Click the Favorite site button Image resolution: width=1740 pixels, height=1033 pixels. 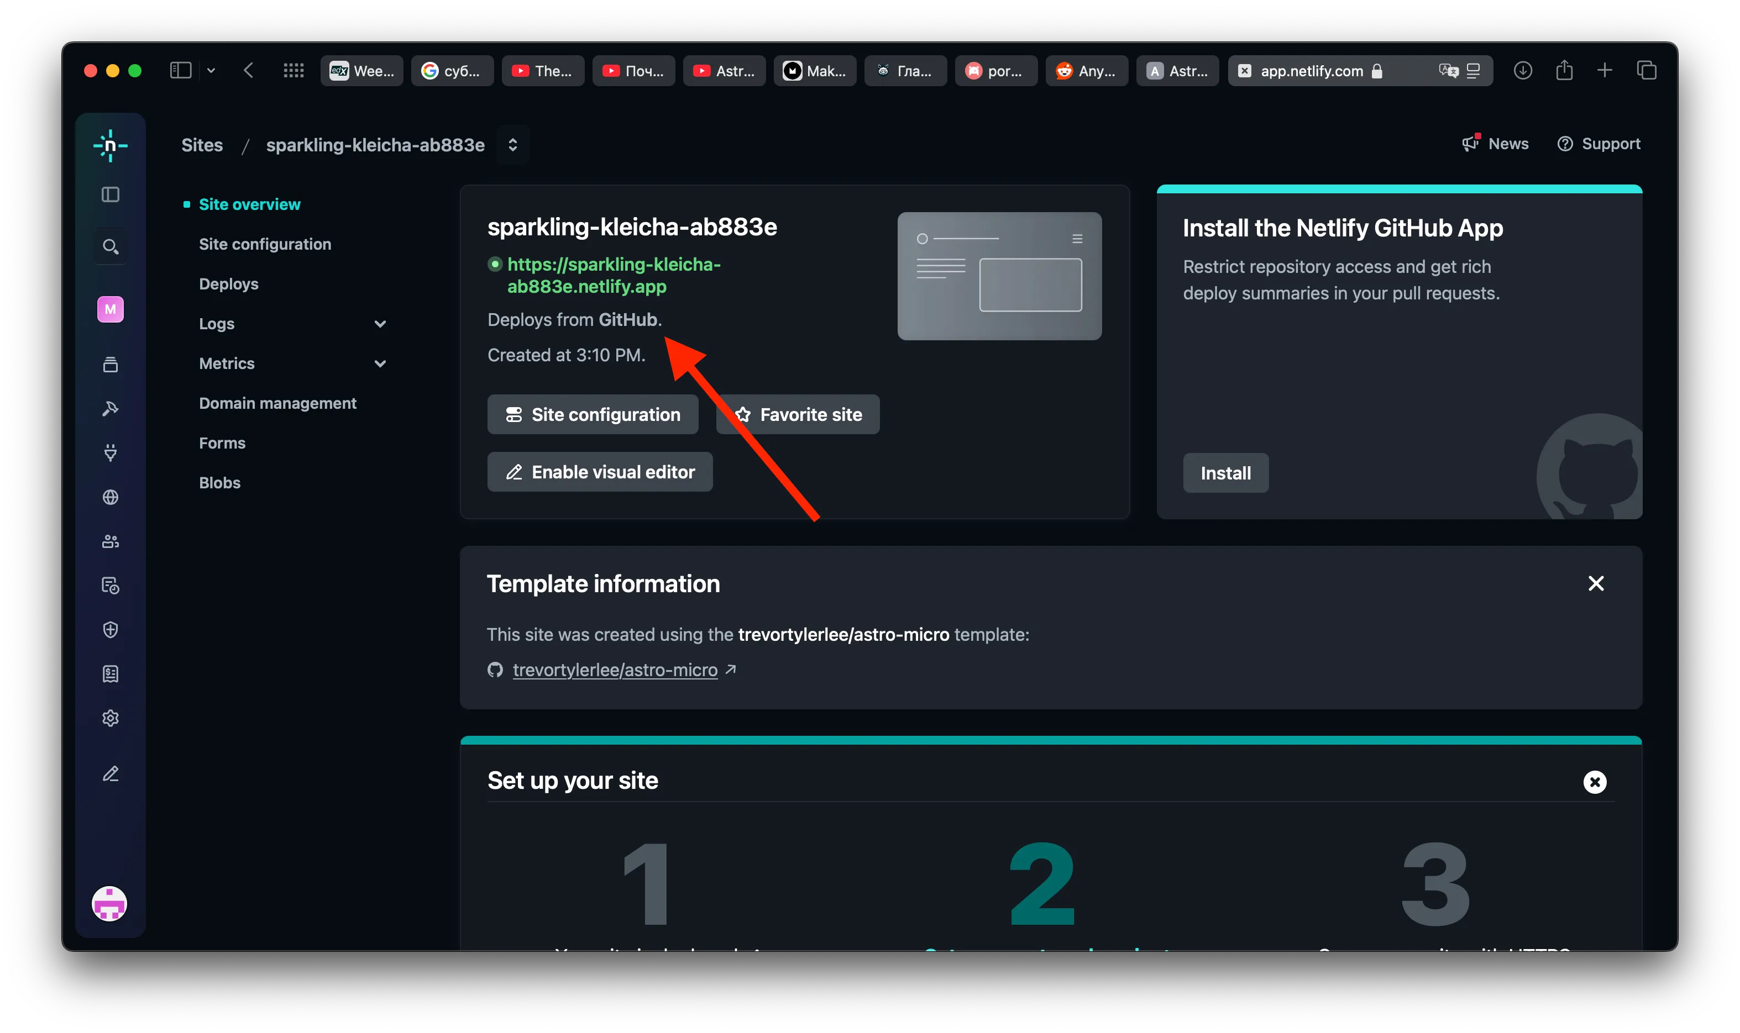[797, 414]
